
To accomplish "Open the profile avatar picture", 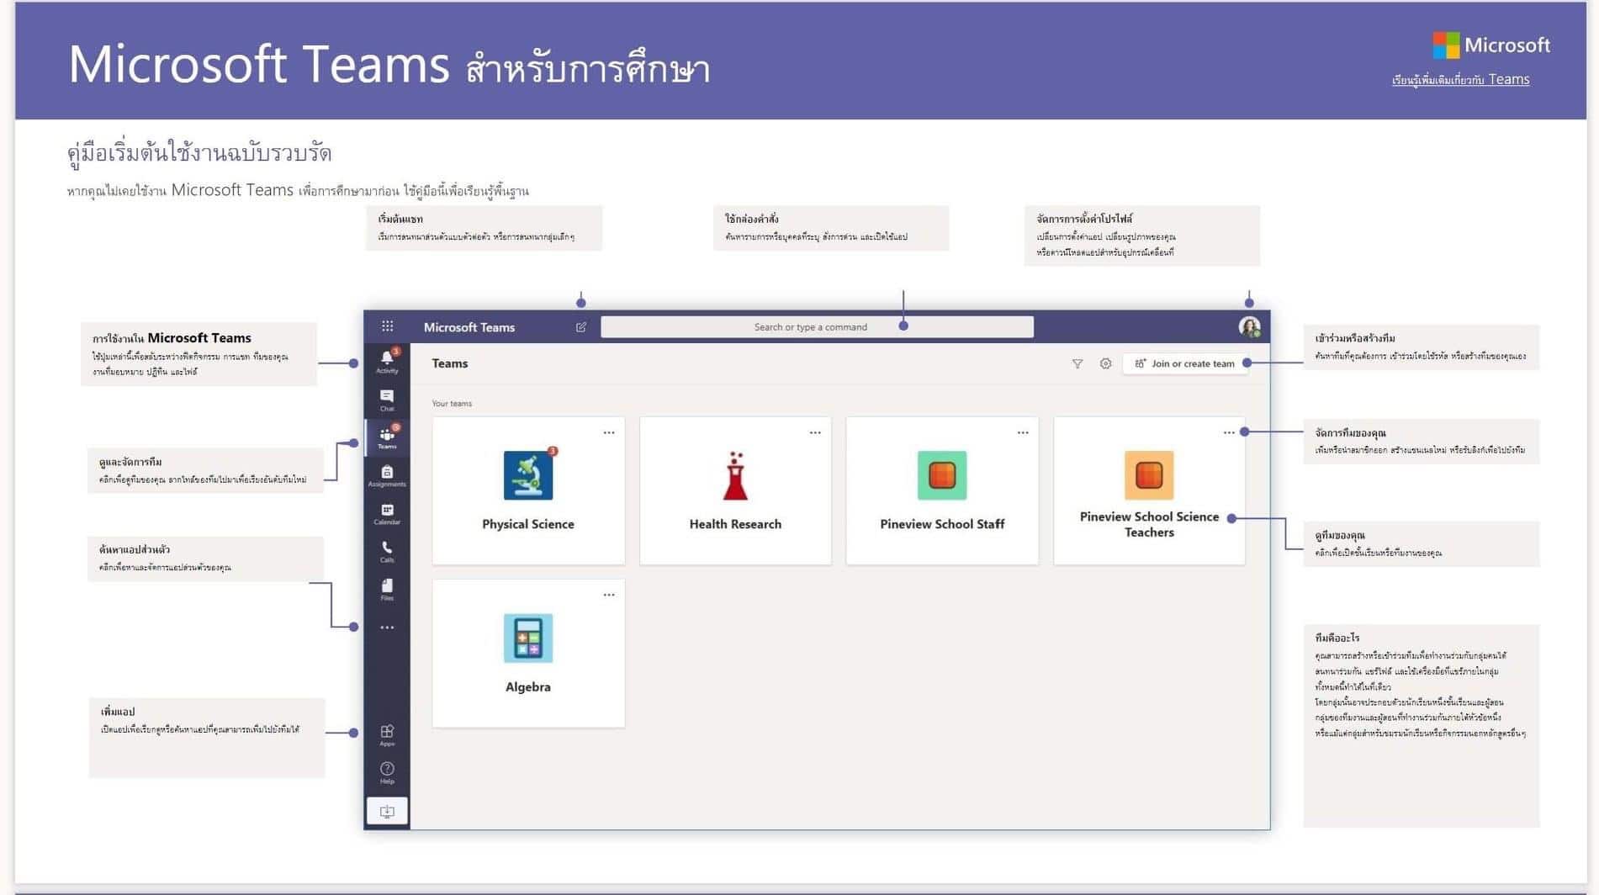I will tap(1249, 327).
